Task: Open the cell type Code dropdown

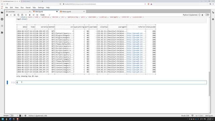Action: click(45, 15)
